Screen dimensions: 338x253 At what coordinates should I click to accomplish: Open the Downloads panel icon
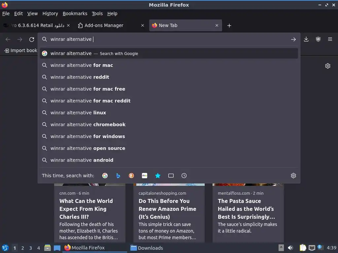[x=306, y=39]
